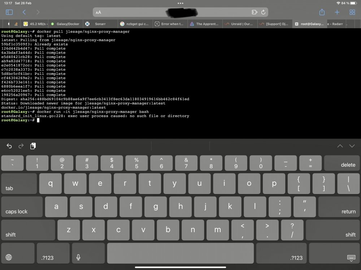Click the 'docker run -it' command line
The width and height of the screenshot is (361, 270).
coord(75,112)
